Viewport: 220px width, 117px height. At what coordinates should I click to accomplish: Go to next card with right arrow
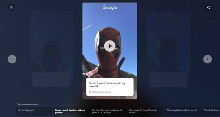coord(208,59)
